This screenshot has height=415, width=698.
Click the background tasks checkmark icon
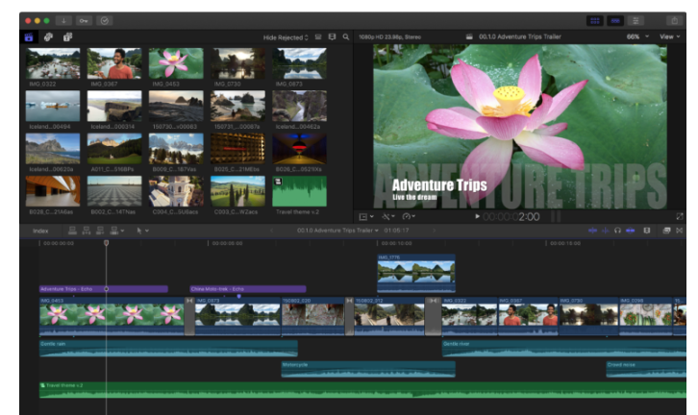coord(105,19)
